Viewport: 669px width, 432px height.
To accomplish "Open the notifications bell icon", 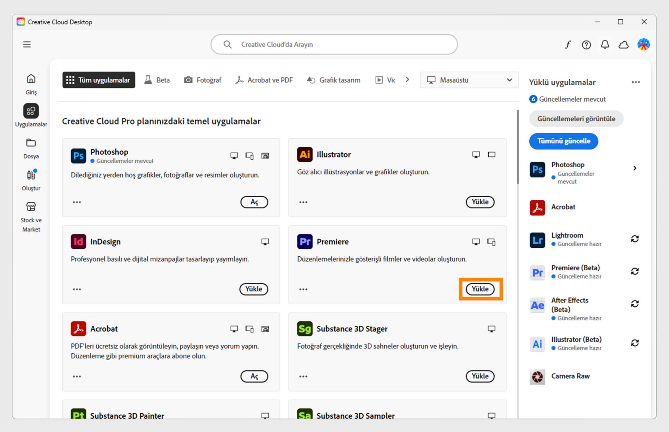I will tap(605, 45).
